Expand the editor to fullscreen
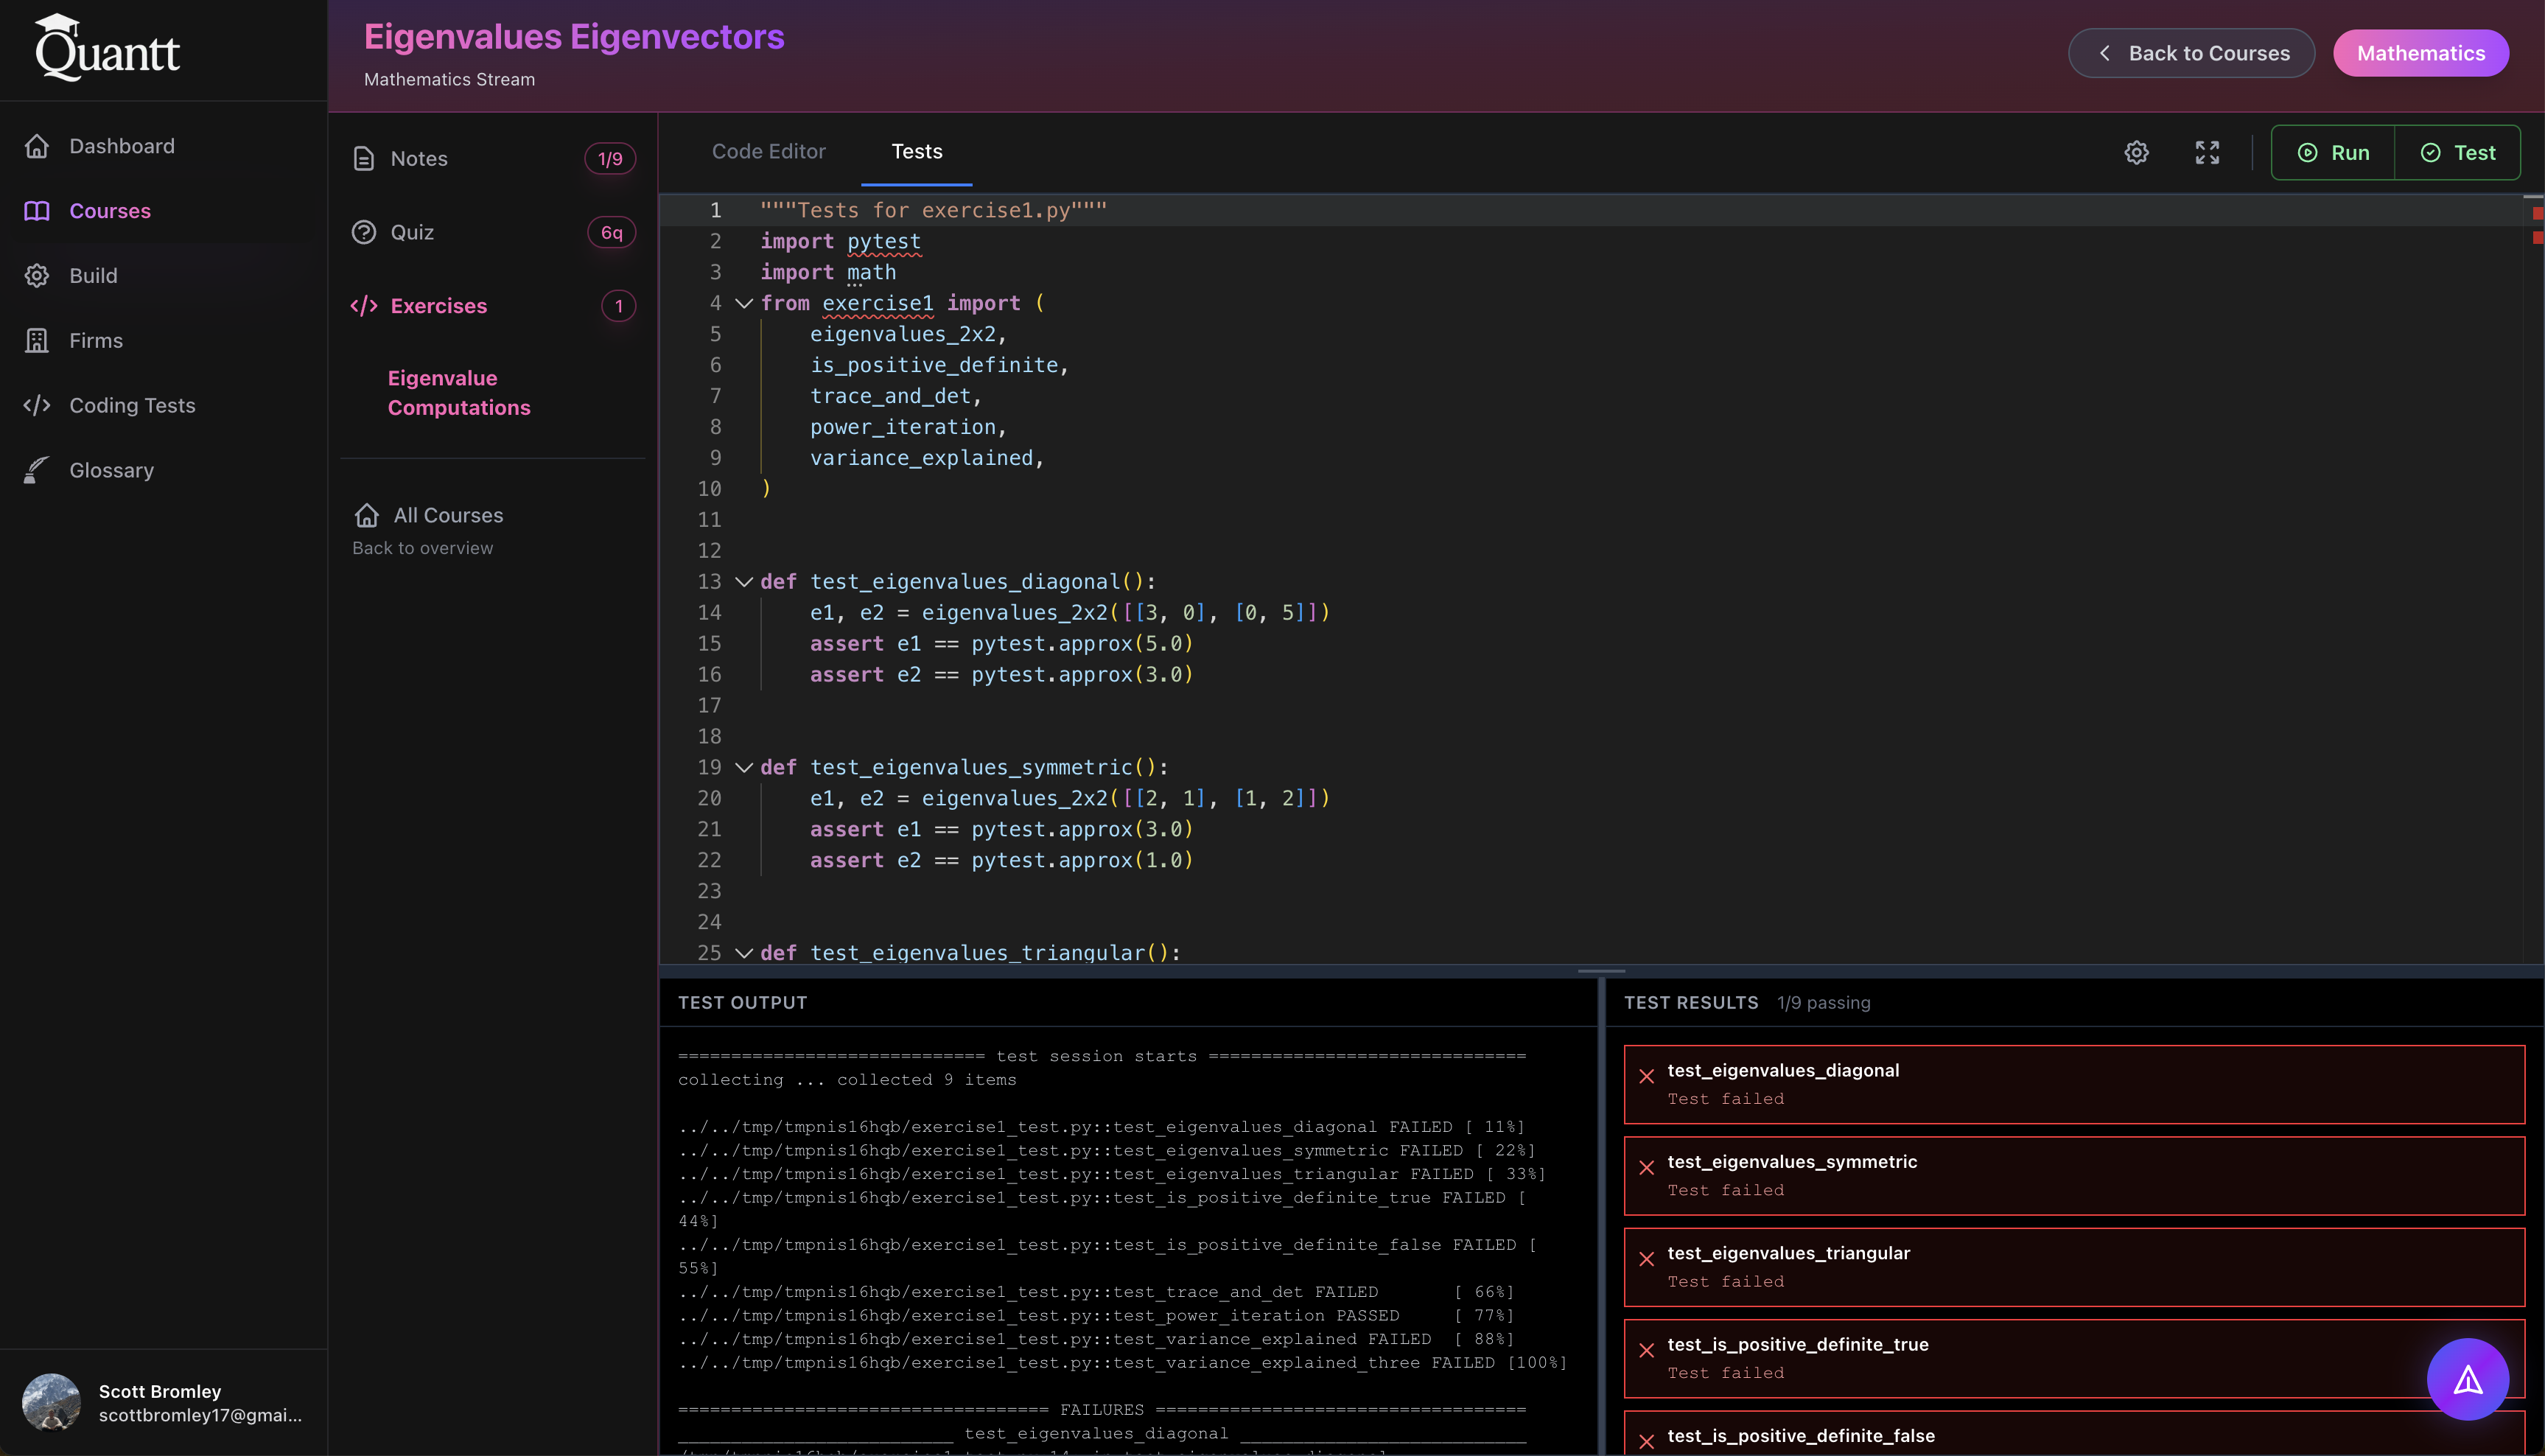This screenshot has height=1456, width=2545. click(2207, 152)
